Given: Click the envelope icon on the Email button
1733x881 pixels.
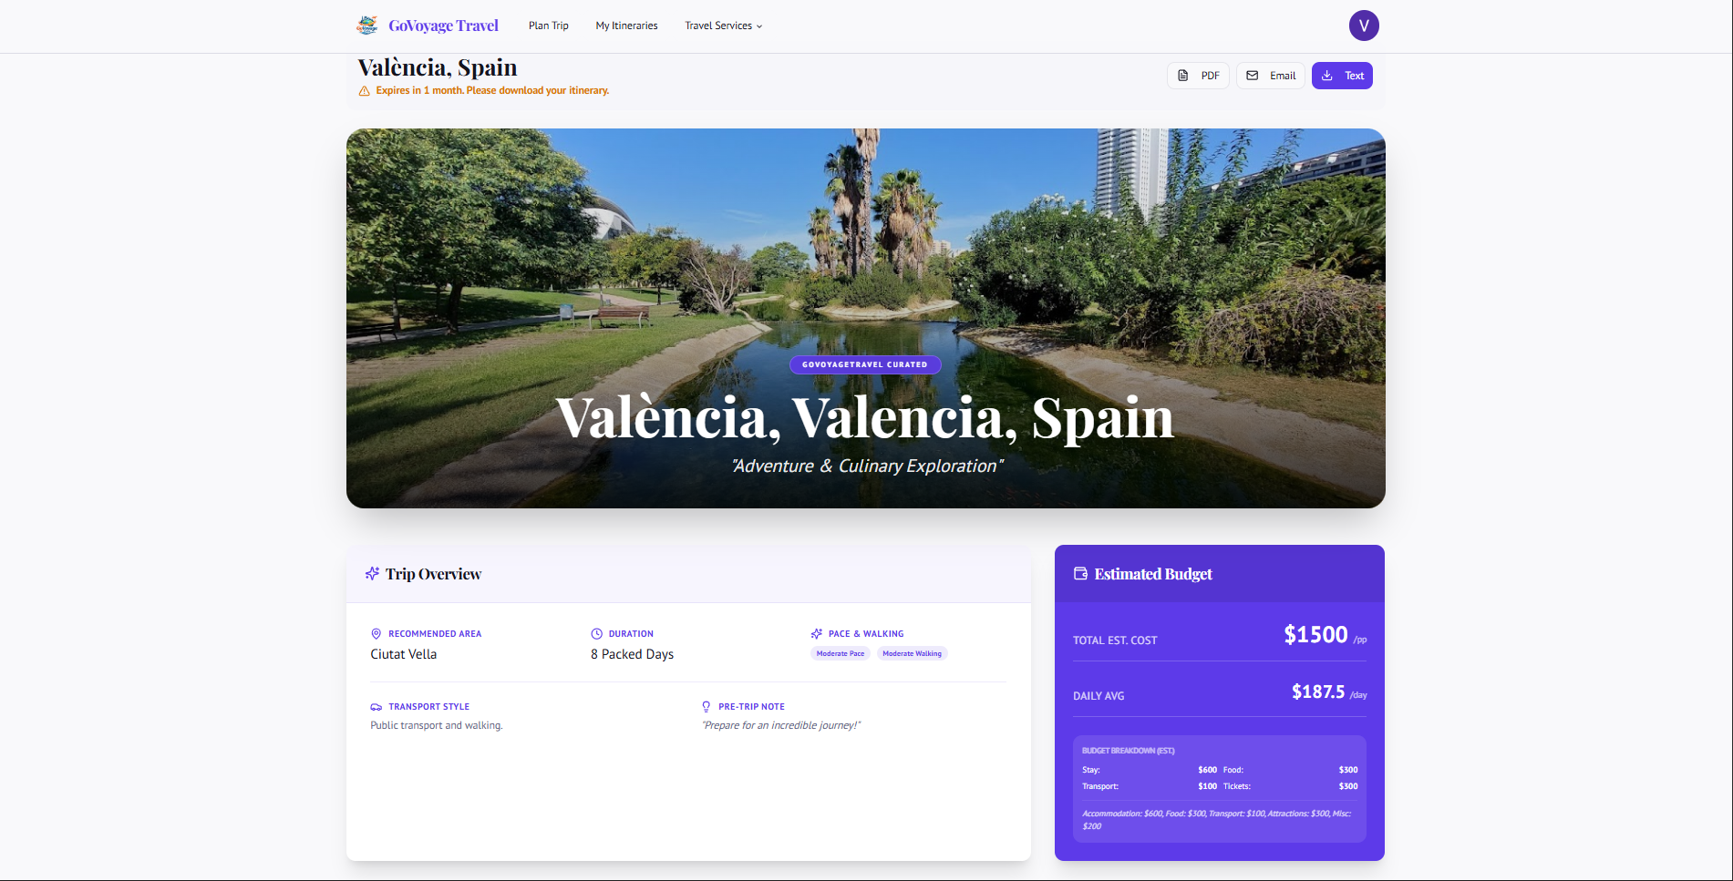Looking at the screenshot, I should point(1253,75).
